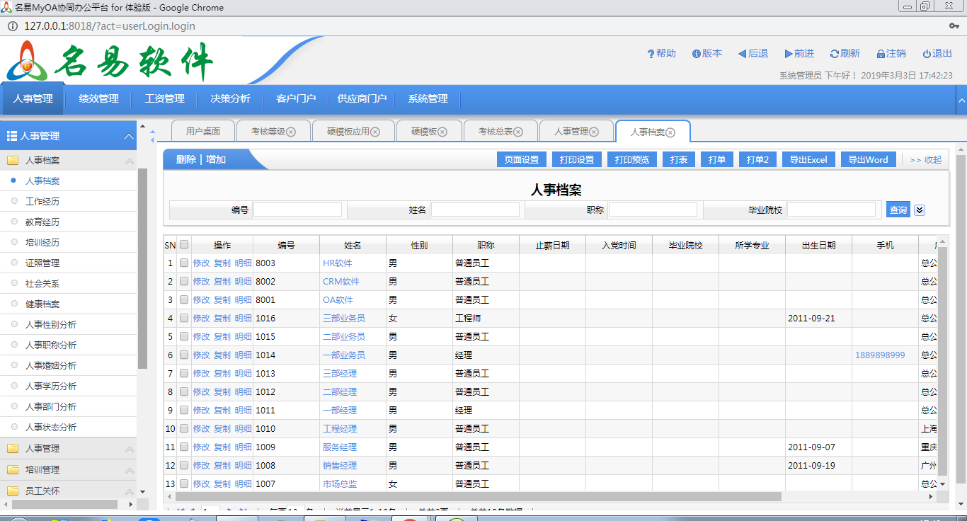Tick the select-all checkbox in table header

(184, 244)
